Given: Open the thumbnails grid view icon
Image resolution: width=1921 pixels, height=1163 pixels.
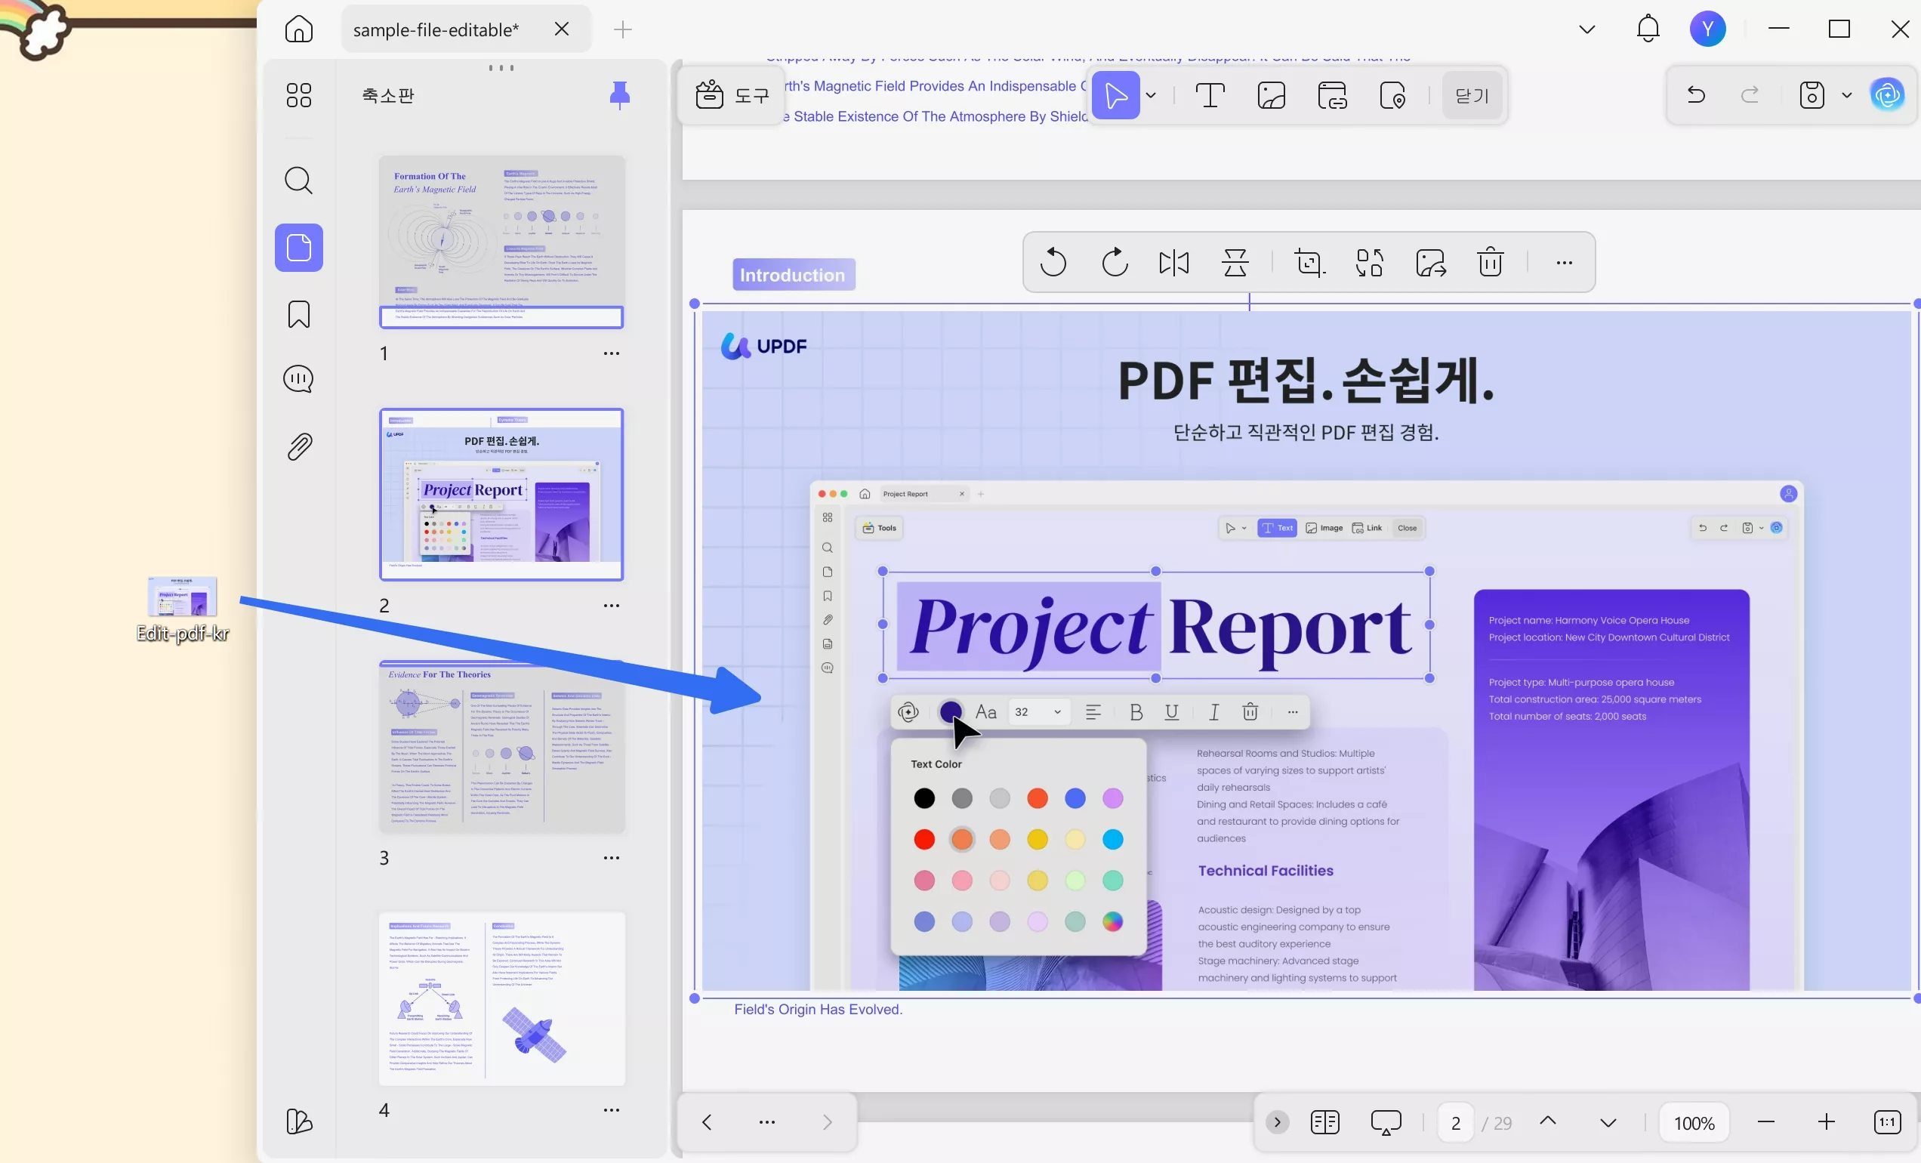Looking at the screenshot, I should point(298,95).
